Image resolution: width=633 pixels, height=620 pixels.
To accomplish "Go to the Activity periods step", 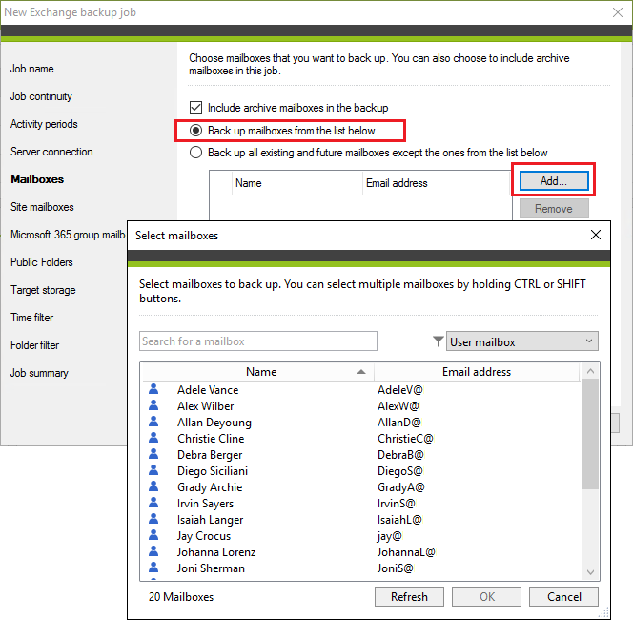I will click(44, 124).
